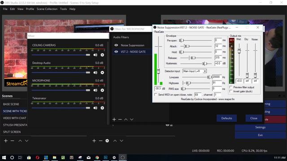Click Pre-open ms value field
287x161 pixels.
(218, 40)
